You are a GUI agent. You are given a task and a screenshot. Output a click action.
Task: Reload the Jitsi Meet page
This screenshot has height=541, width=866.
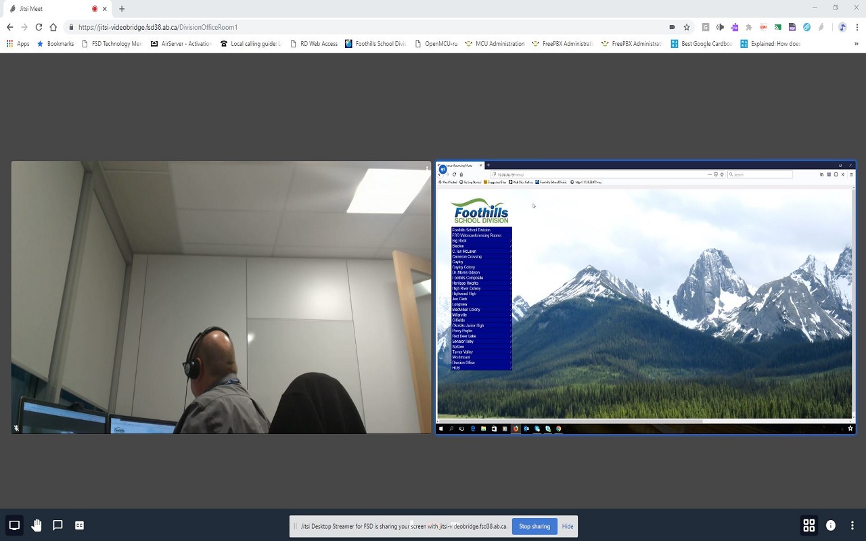pos(38,27)
